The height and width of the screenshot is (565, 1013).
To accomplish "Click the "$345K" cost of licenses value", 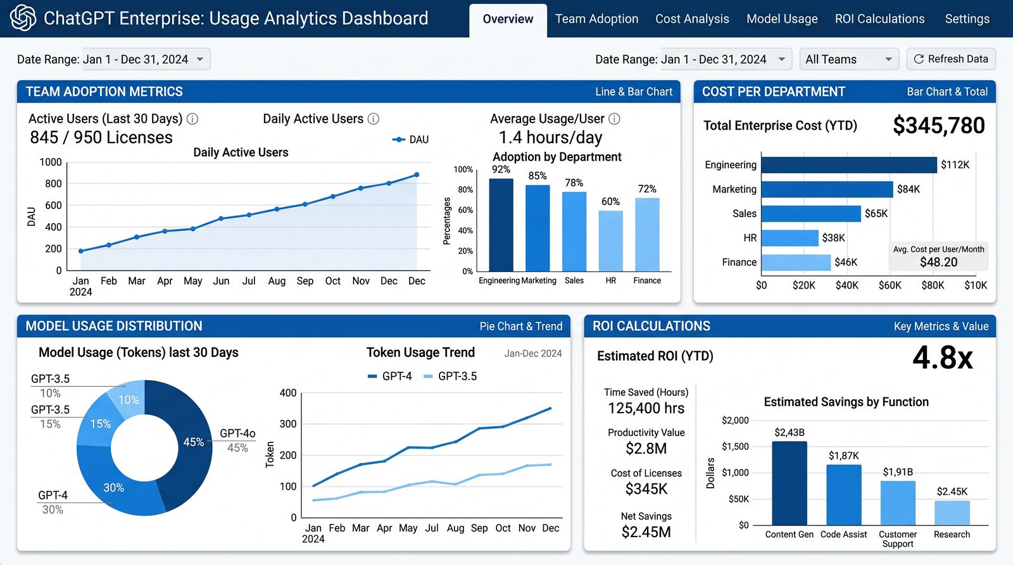I will pyautogui.click(x=646, y=489).
